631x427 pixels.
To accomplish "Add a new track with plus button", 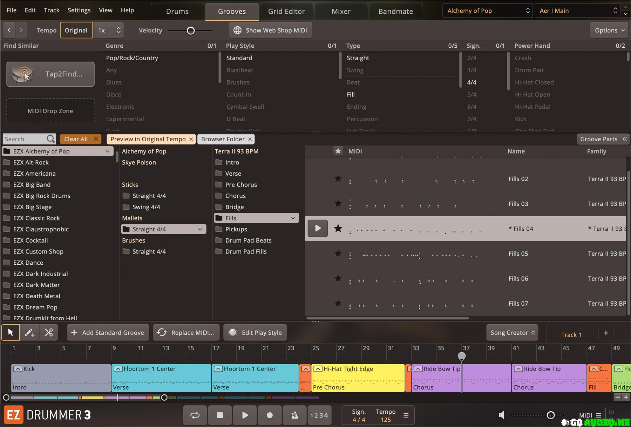I will click(x=606, y=333).
